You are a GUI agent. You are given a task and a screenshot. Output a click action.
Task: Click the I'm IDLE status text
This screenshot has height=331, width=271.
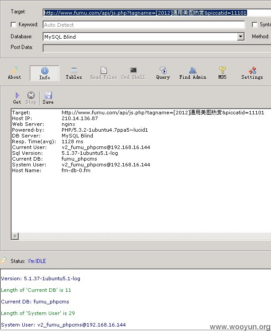[x=37, y=261]
